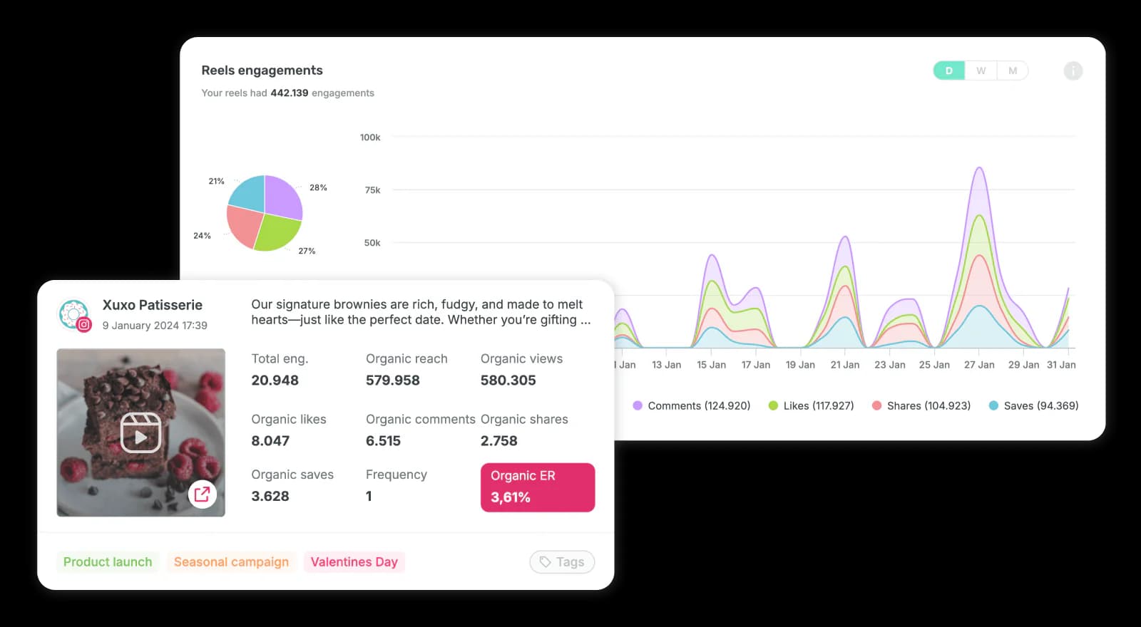Click the Xuxo Patisserie profile avatar

pyautogui.click(x=73, y=314)
